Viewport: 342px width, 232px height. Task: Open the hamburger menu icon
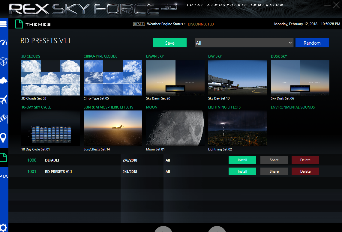point(3,24)
